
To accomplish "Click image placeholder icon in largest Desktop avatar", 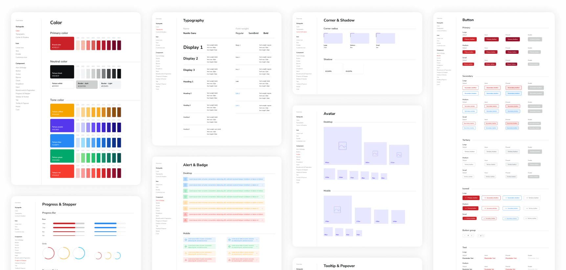I will [342, 146].
